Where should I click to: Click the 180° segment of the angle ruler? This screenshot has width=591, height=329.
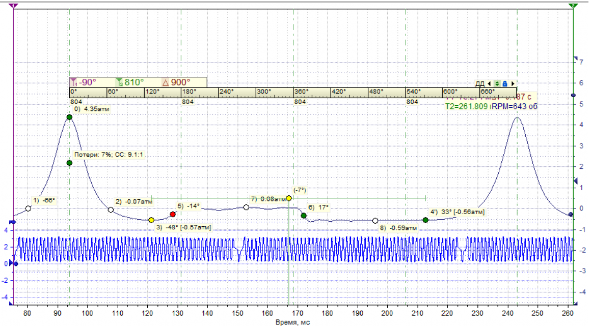200,93
